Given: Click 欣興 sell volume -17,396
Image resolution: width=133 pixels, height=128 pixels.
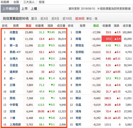Looking at the screenshot, I should [x=96, y=32].
